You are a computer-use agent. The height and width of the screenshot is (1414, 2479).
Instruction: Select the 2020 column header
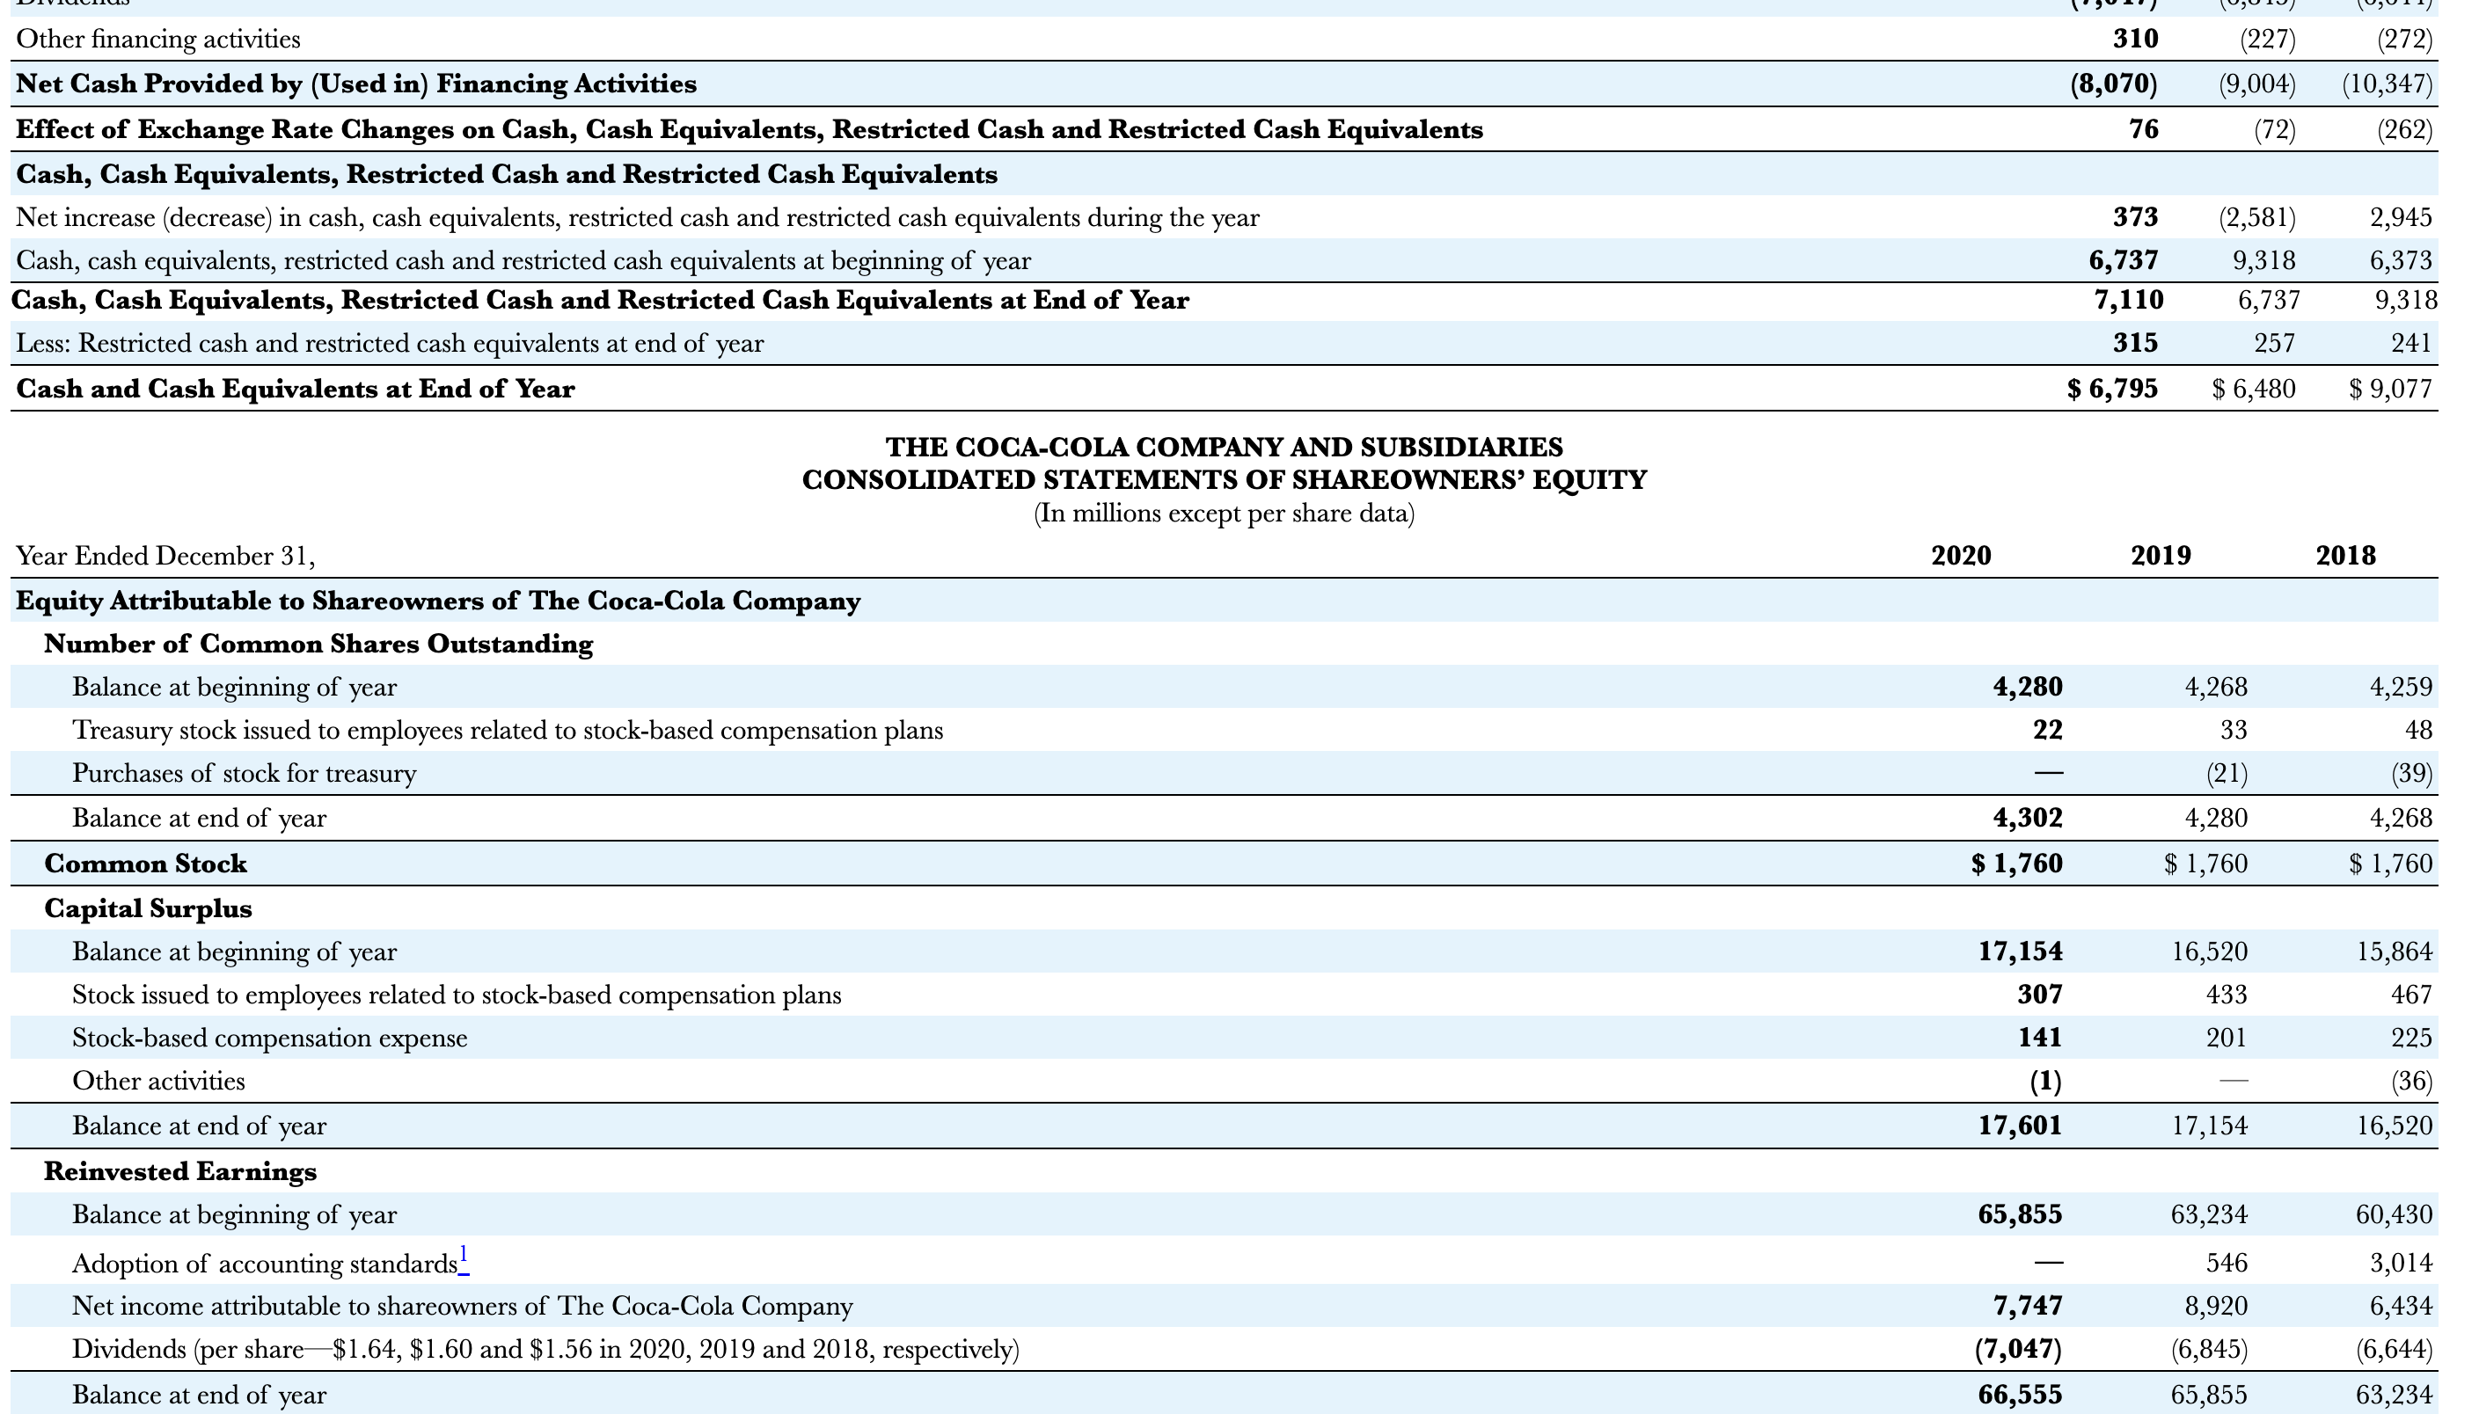tap(1960, 556)
